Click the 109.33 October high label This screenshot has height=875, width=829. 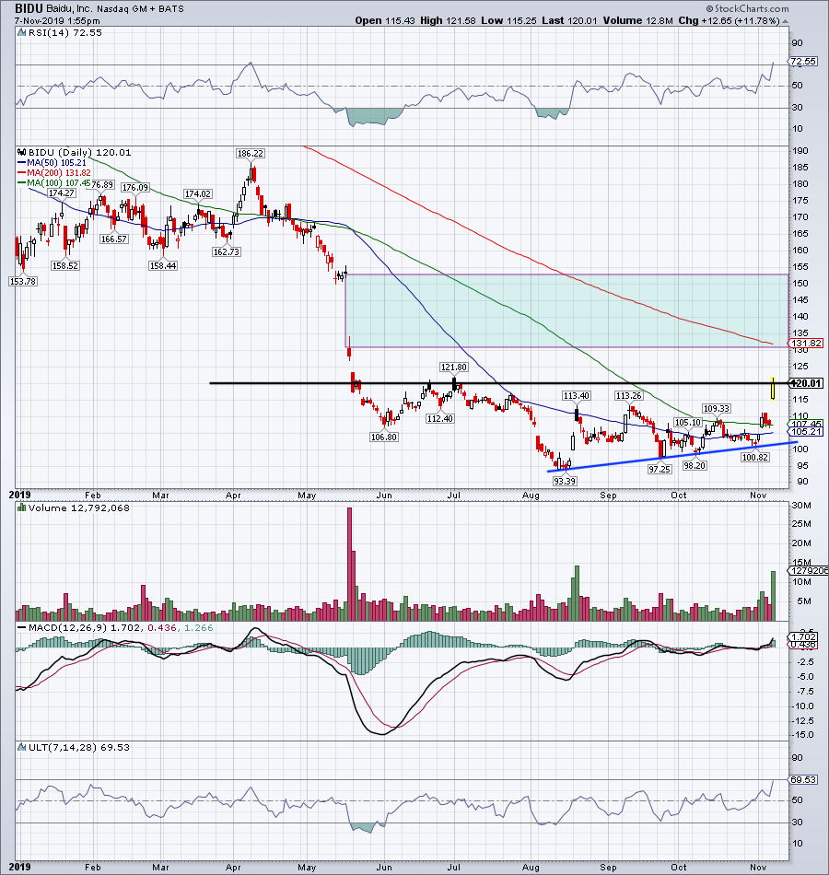click(x=717, y=408)
